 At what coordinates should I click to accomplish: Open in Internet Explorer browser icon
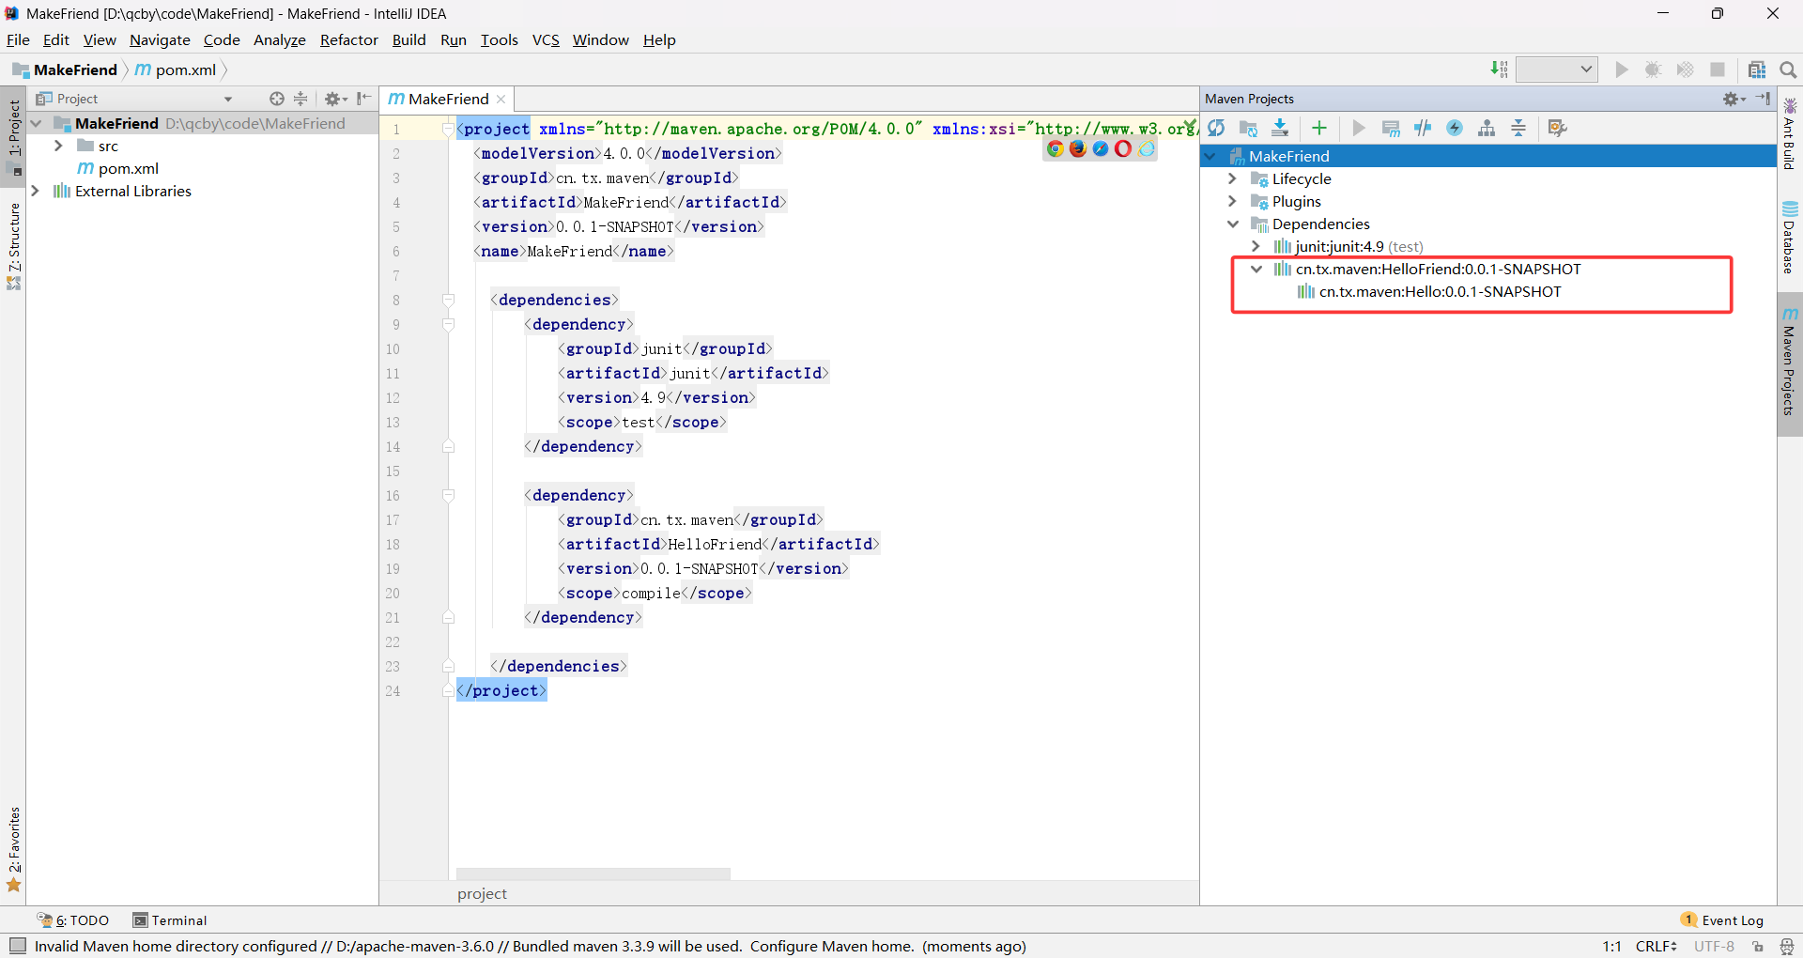(1147, 148)
